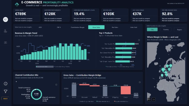Open the info icon in the sidebar
The image size is (189, 106).
tap(6, 84)
